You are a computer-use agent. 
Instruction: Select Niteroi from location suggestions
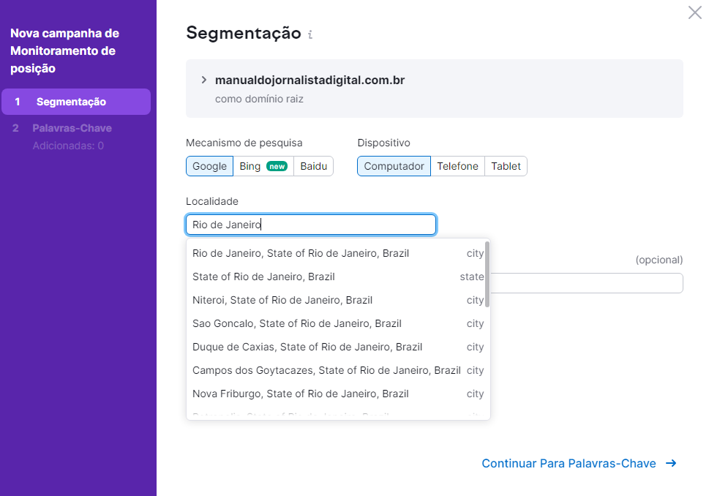[282, 300]
